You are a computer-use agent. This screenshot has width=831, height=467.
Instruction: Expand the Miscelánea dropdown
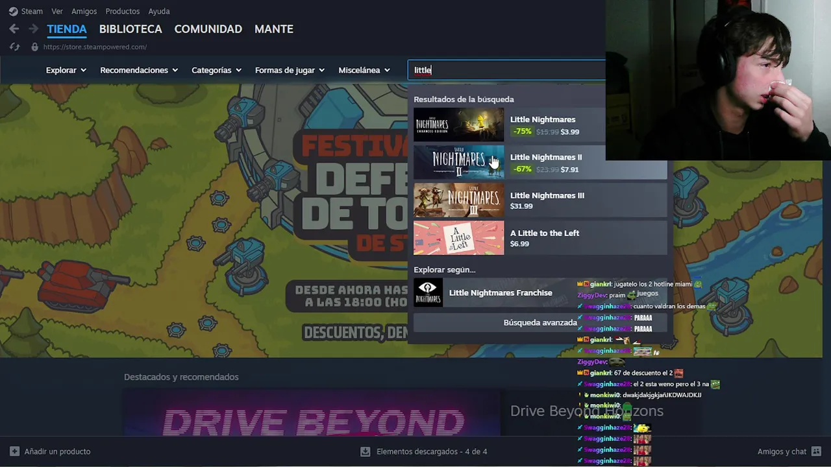pos(364,70)
